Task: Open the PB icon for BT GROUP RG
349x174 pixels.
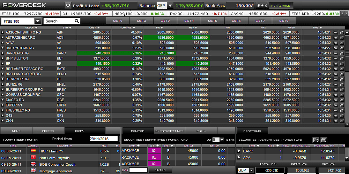Action: tap(335, 79)
